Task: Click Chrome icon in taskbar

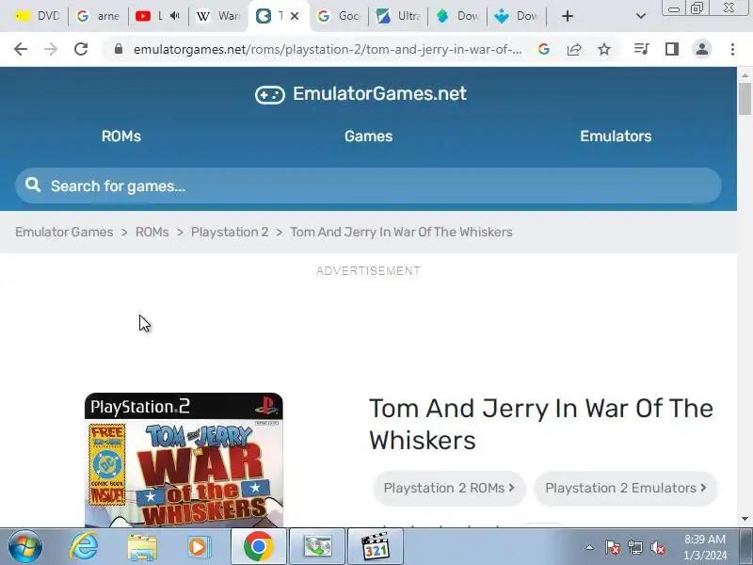Action: [258, 546]
